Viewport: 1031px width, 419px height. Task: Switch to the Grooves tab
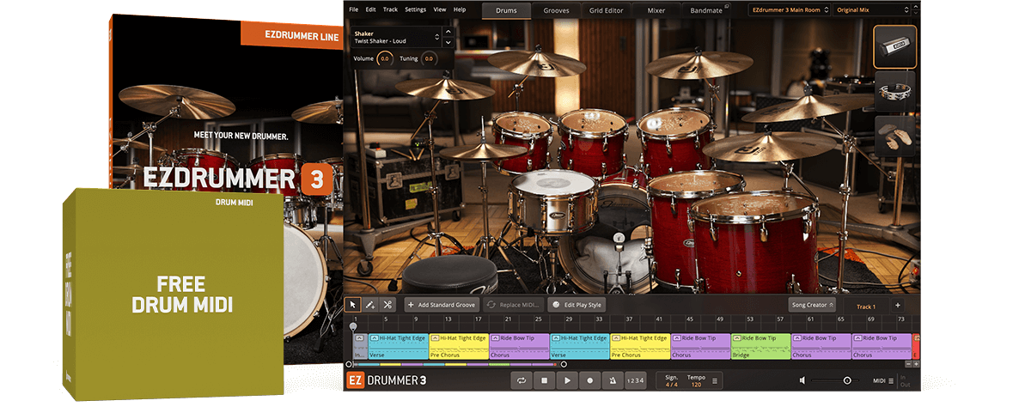[556, 10]
